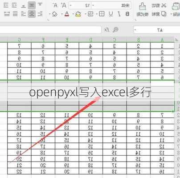The width and height of the screenshot is (180, 178).
Task: Increase font size with the larger A icon
Action: click(64, 6)
